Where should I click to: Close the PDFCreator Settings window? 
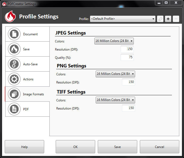176,3
